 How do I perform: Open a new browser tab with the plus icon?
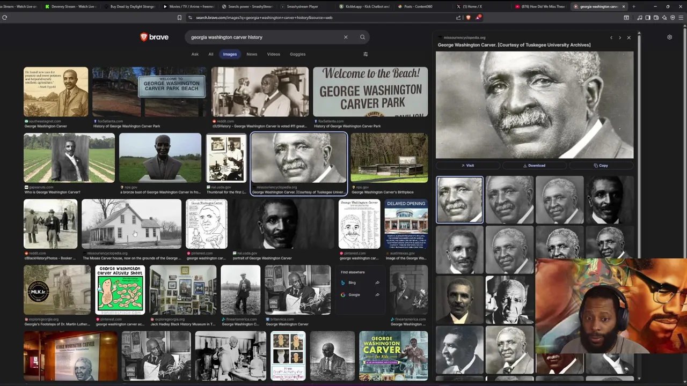(634, 6)
